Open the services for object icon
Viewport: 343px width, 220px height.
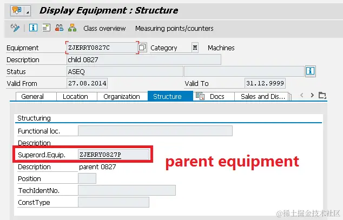(17, 10)
